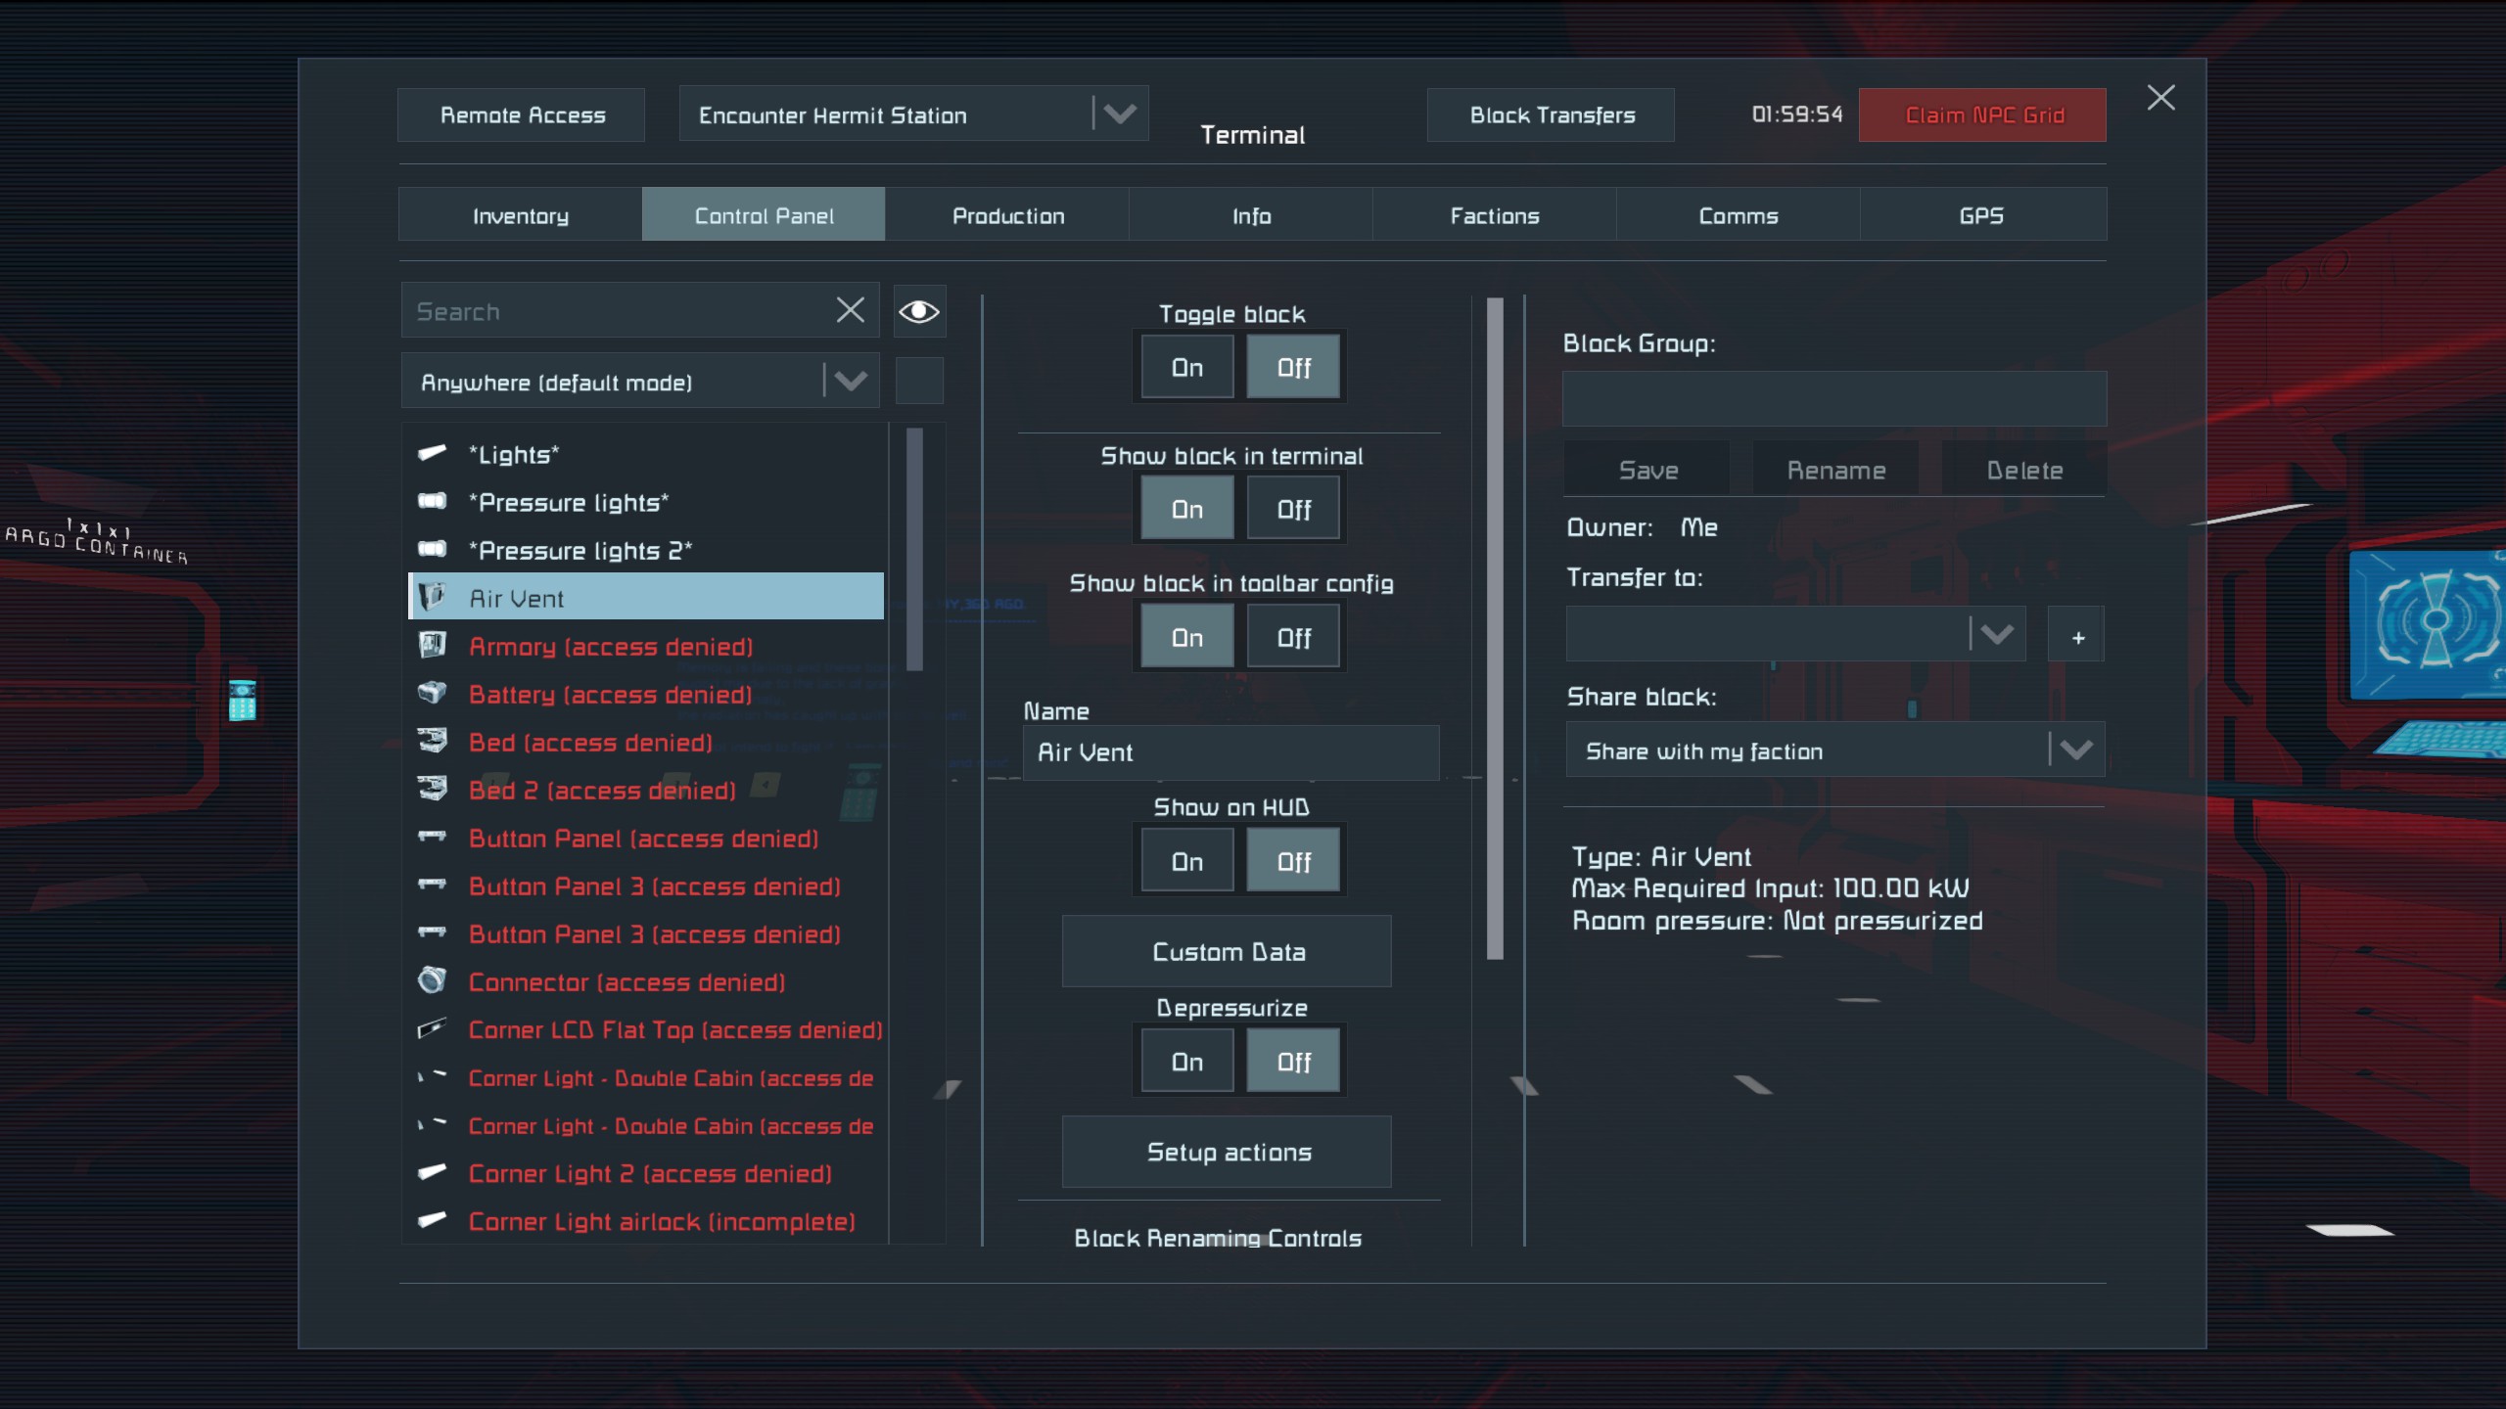
Task: Click the Lights group icon
Action: [x=432, y=454]
